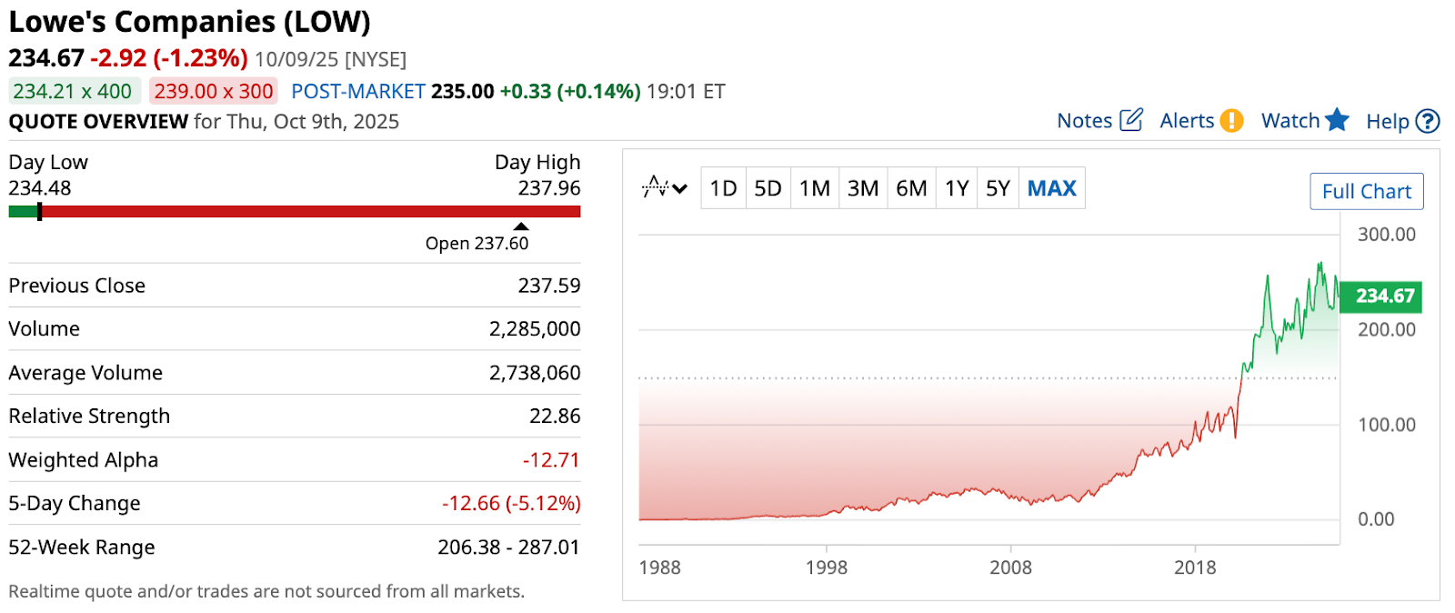The height and width of the screenshot is (613, 1455).
Task: Select the 5D chart range
Action: [x=768, y=188]
